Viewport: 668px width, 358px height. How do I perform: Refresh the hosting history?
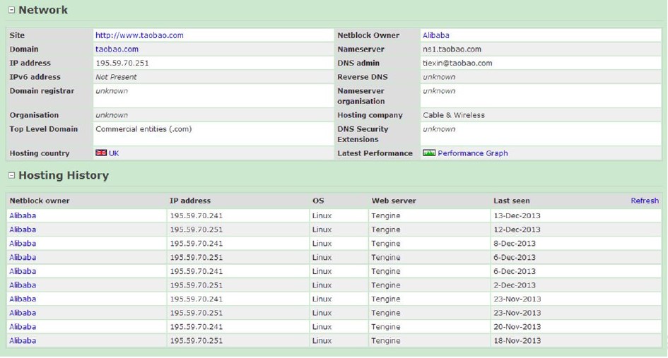tap(645, 201)
